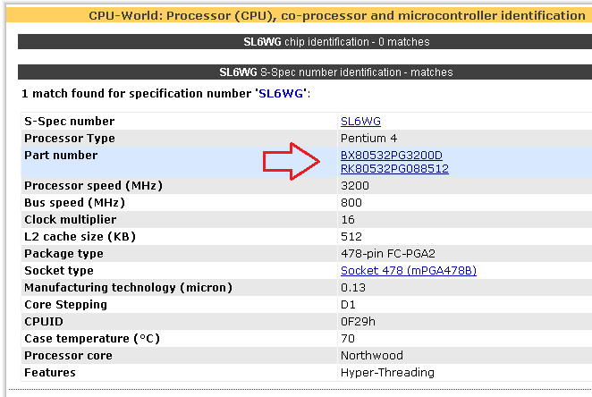592x397 pixels.
Task: Open part number RK80532PG088512 link
Action: (x=394, y=168)
